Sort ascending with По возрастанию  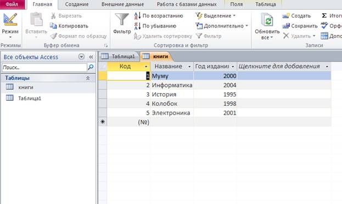tap(159, 16)
